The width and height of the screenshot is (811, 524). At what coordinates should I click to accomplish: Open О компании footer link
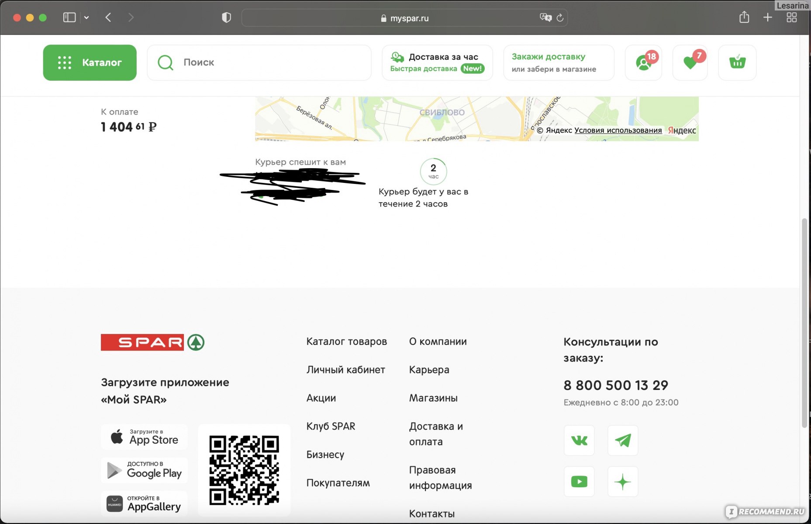(438, 341)
